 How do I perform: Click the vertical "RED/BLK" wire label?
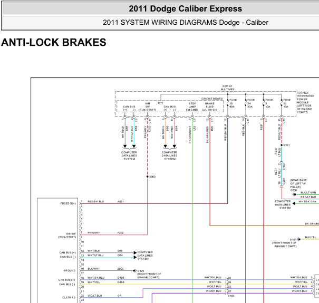click(x=243, y=130)
